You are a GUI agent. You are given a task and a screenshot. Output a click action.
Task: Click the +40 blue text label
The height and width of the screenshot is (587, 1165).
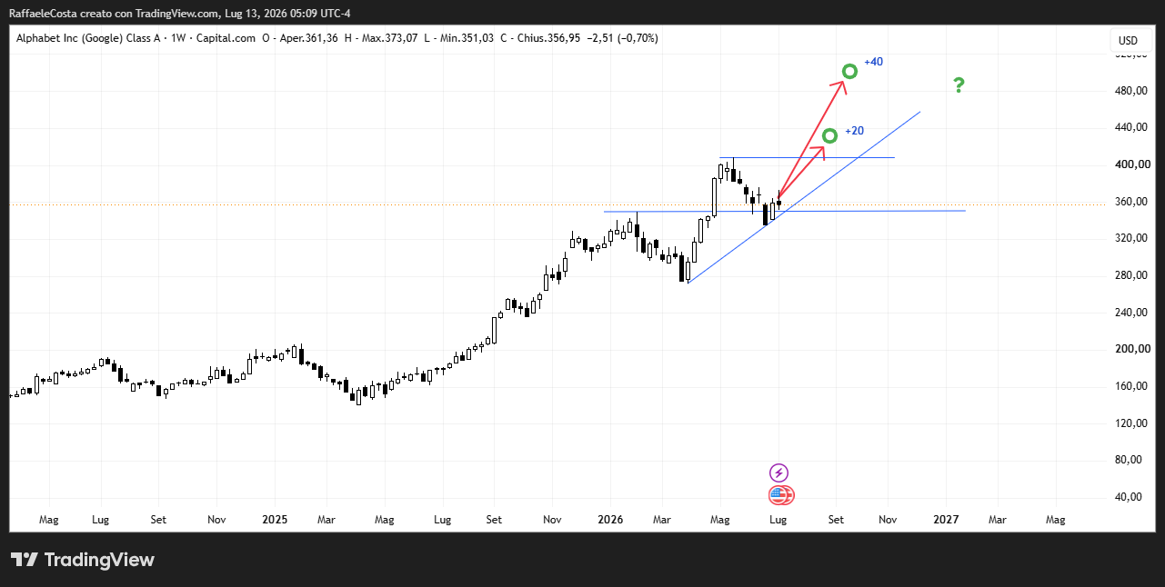(873, 62)
